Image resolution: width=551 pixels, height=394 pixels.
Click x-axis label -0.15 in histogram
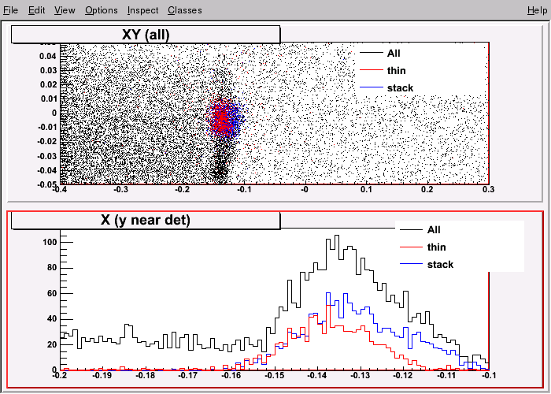(x=275, y=376)
